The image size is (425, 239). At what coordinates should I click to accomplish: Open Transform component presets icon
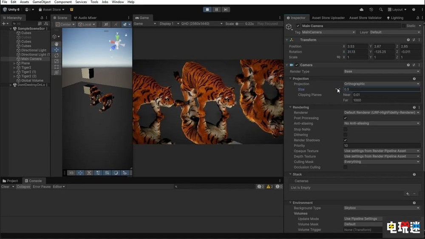pos(414,40)
